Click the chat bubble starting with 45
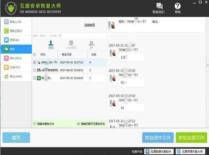This screenshot has height=155, width=209. coord(132,83)
